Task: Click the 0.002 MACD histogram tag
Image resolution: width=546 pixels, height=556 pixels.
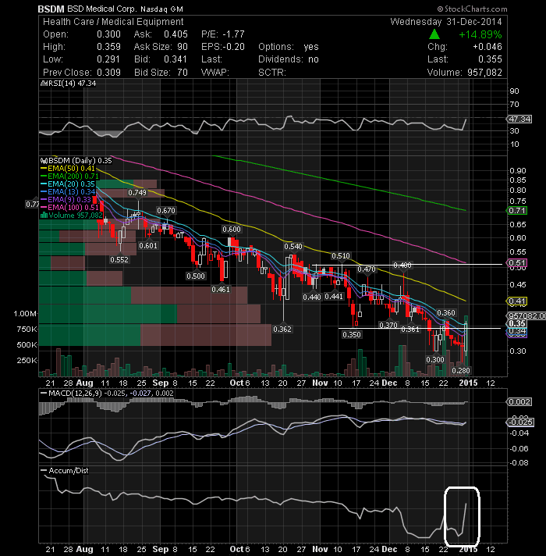Action: tap(519, 402)
